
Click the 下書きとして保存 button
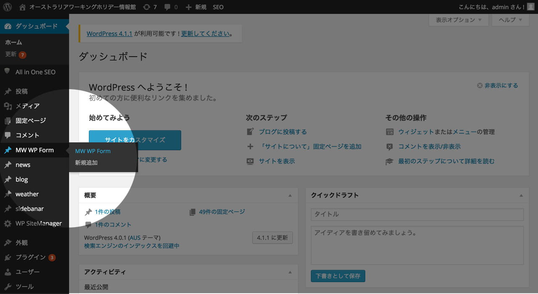pyautogui.click(x=338, y=276)
